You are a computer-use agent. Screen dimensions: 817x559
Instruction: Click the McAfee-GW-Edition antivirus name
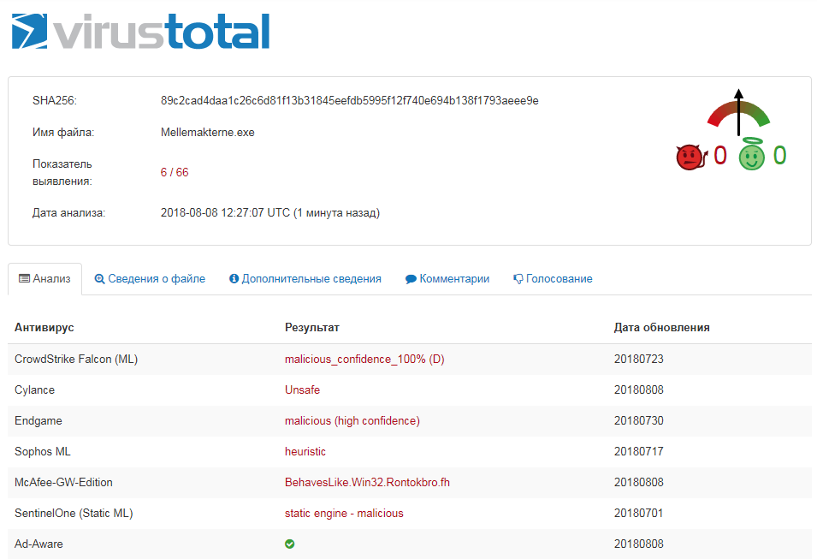pyautogui.click(x=63, y=482)
